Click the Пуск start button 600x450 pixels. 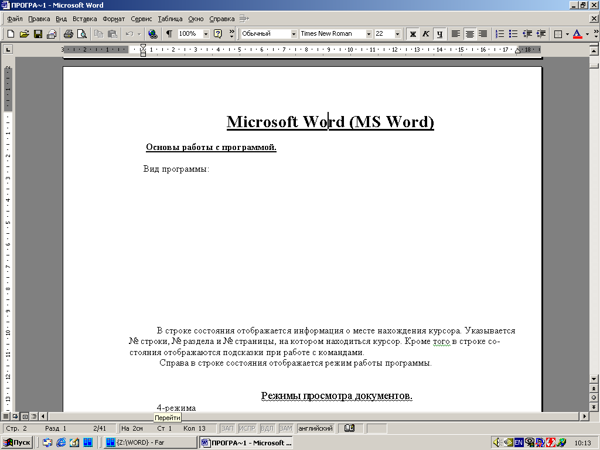[x=17, y=442]
